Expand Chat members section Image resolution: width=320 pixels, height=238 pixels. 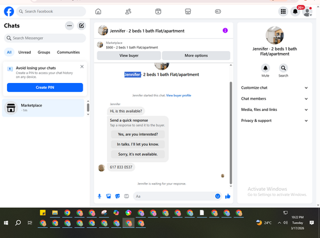[x=275, y=99]
